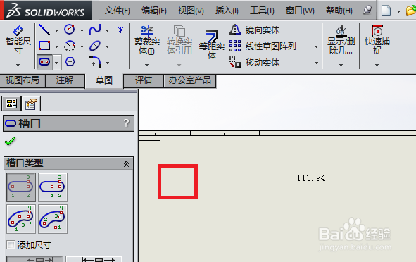Switch to Sketch (草图) tab
Screen dimensions: 416x262
pyautogui.click(x=104, y=80)
